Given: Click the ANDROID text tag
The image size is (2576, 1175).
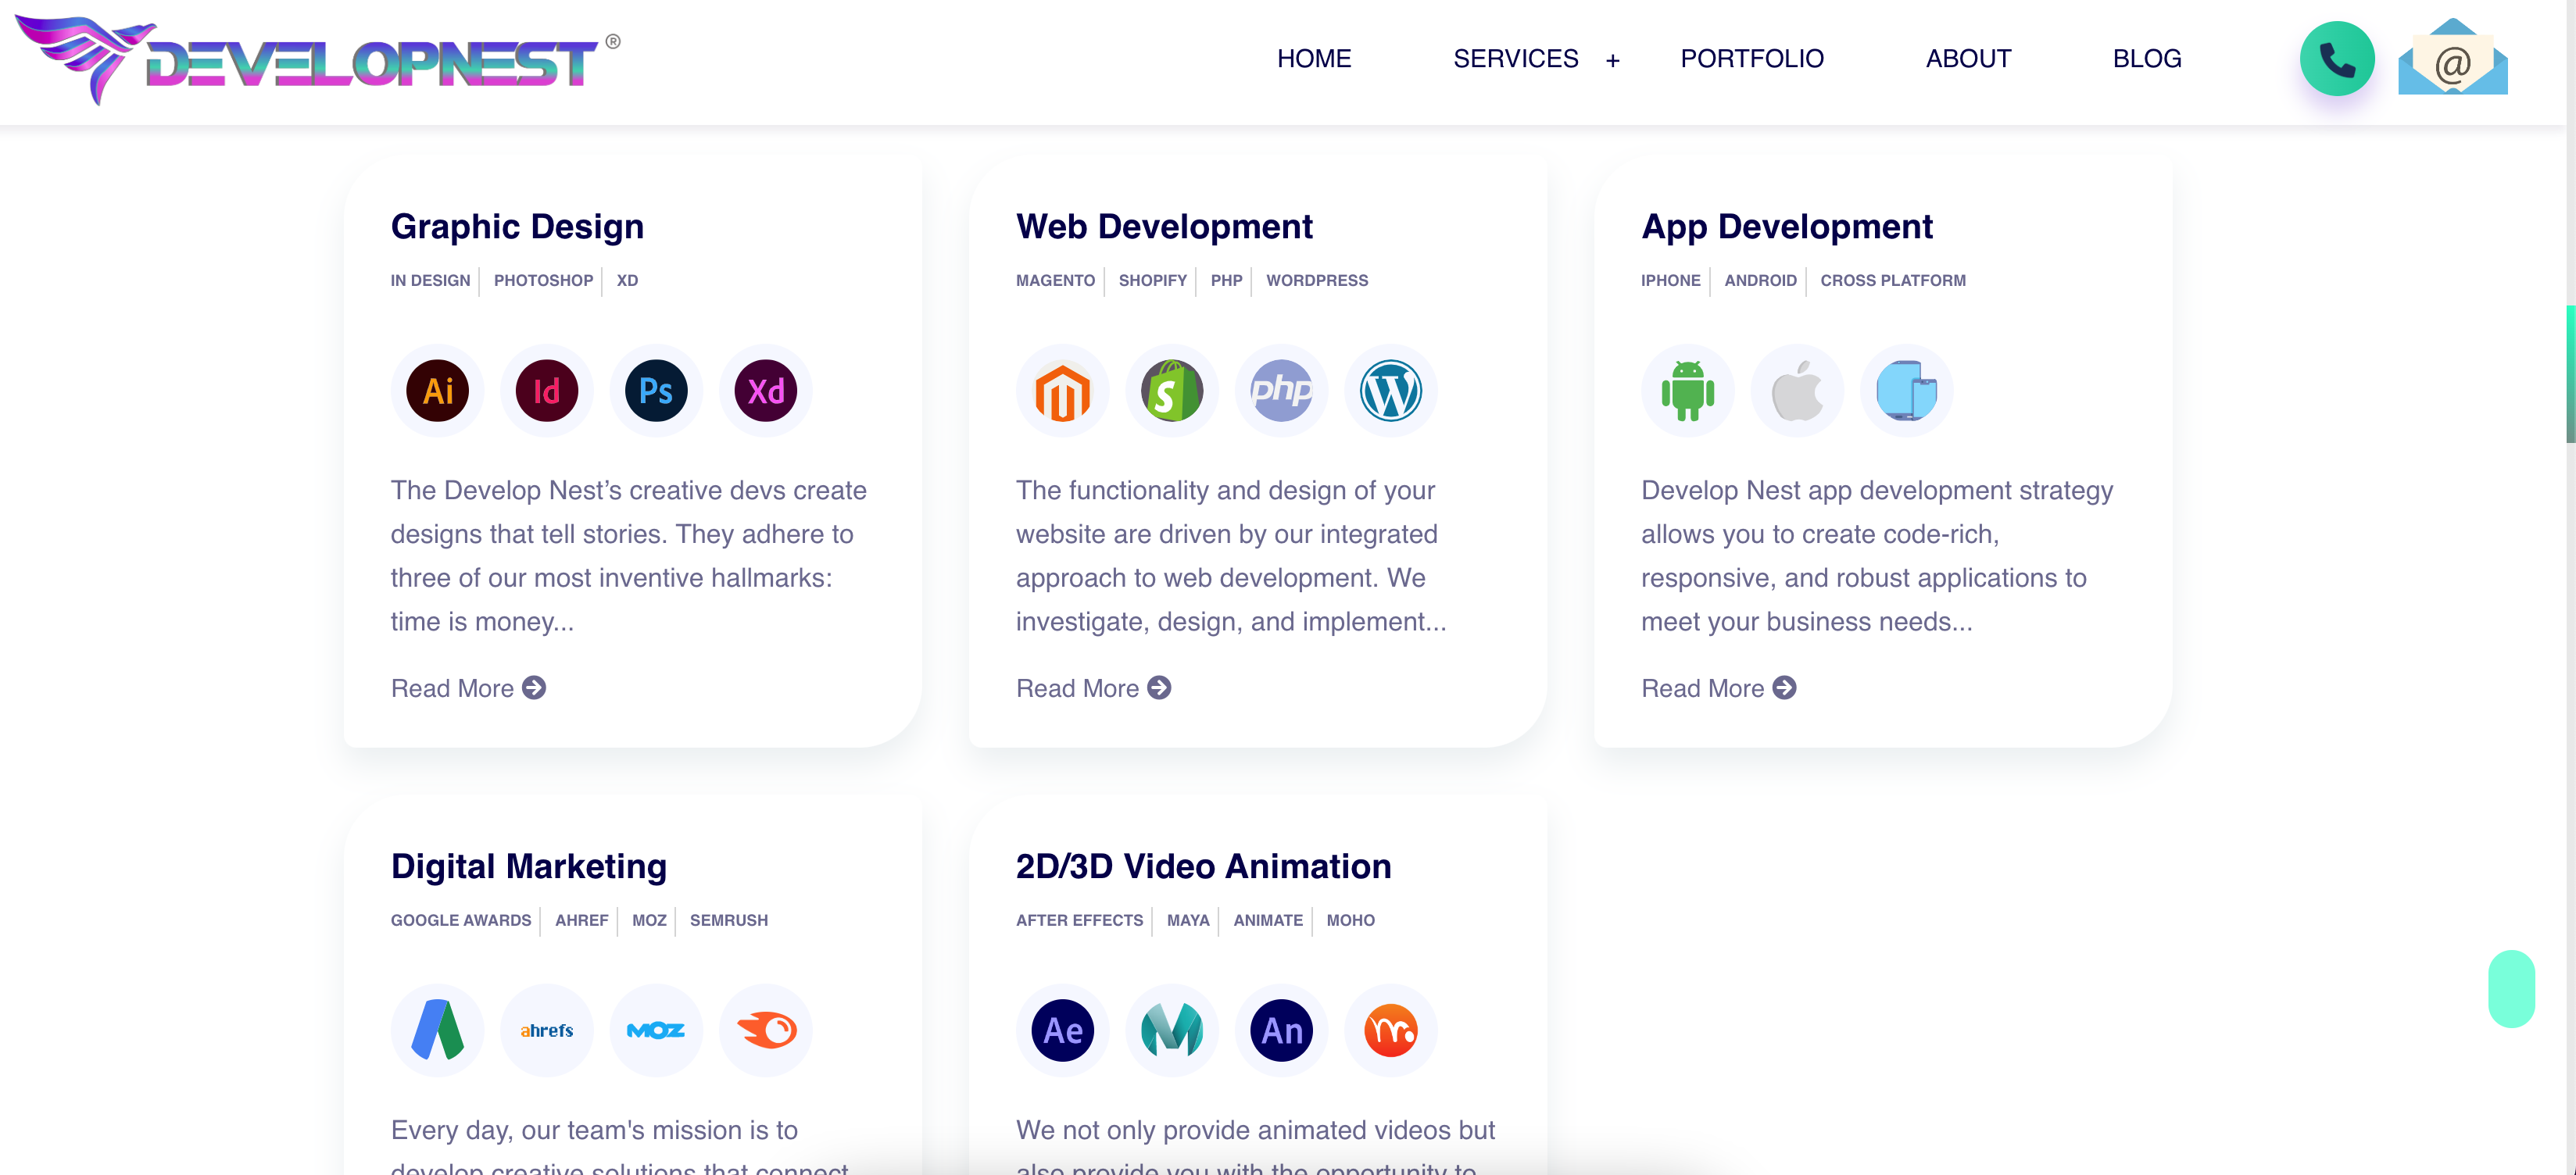Looking at the screenshot, I should coord(1760,281).
